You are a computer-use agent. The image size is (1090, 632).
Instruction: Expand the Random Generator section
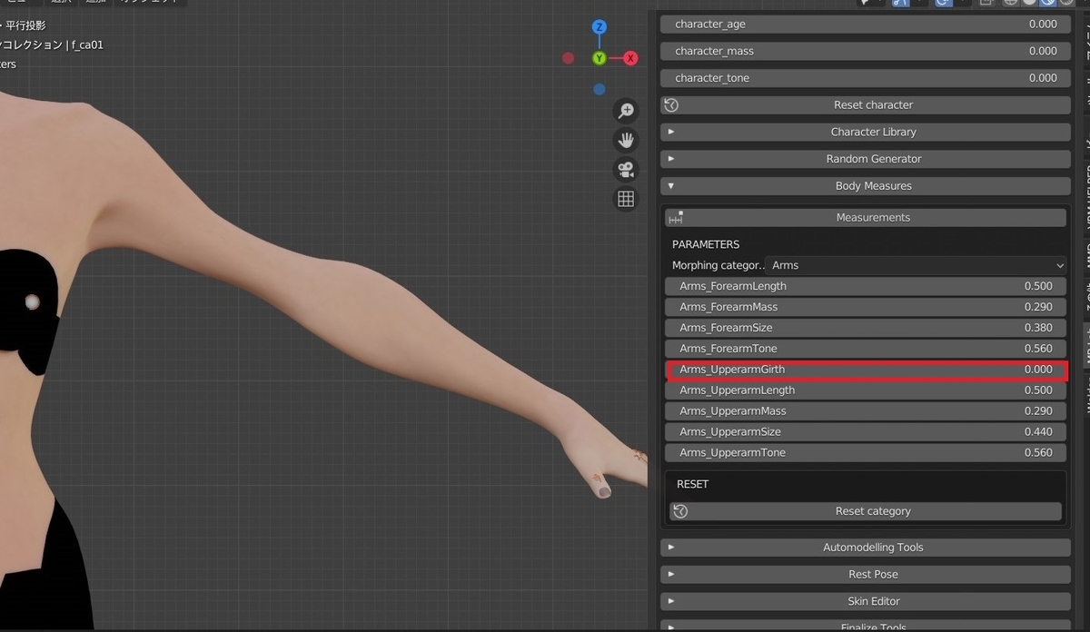pyautogui.click(x=866, y=159)
